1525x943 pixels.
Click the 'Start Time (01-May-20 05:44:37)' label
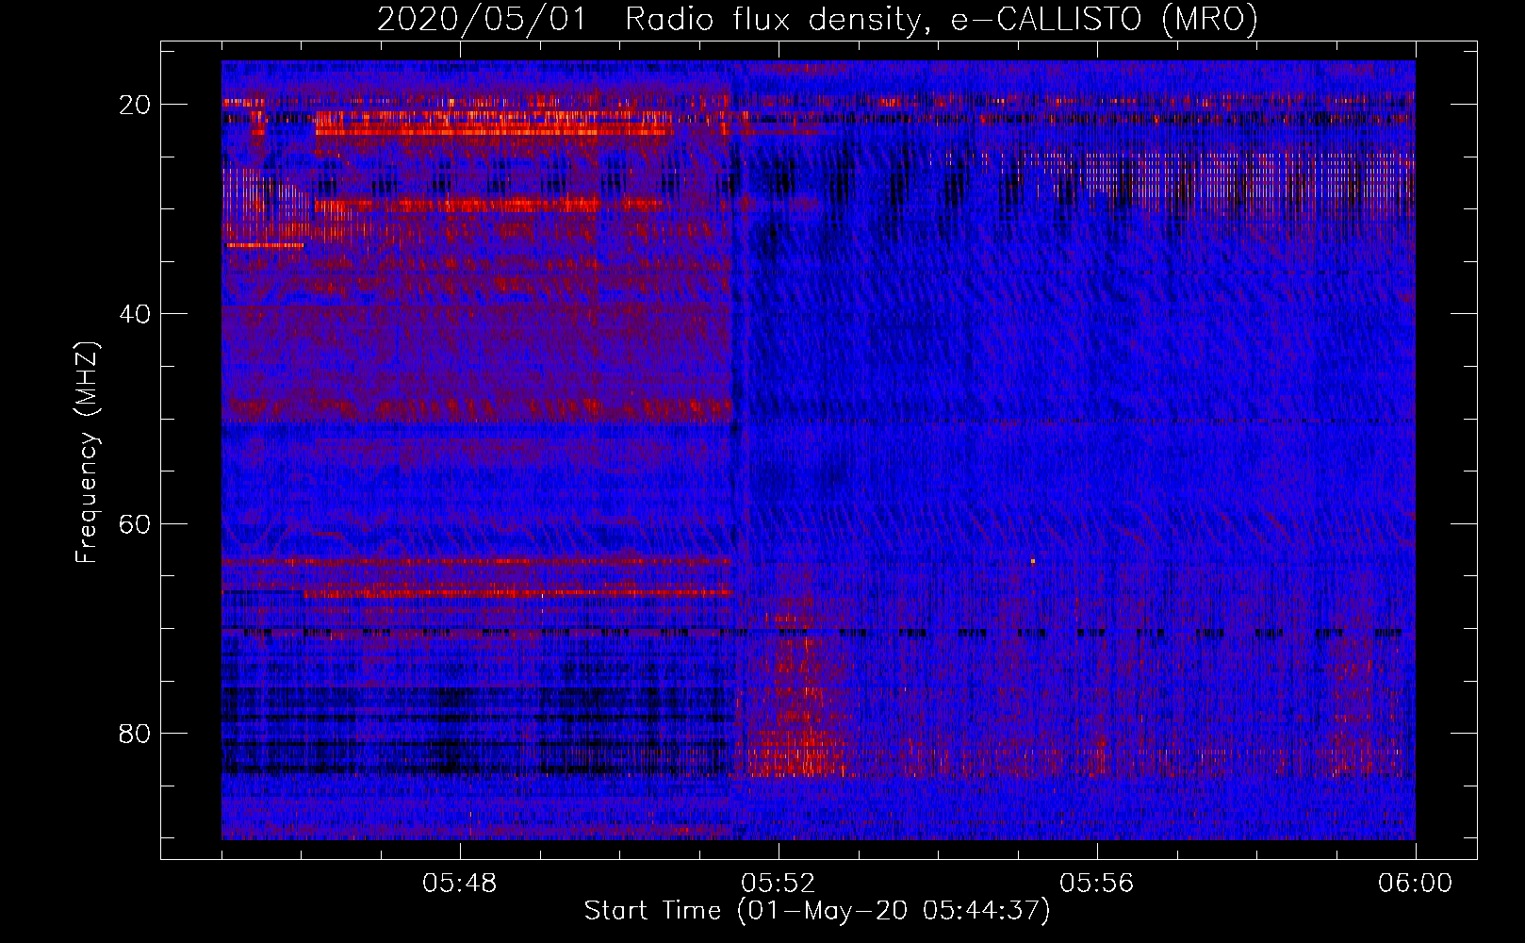click(x=817, y=911)
